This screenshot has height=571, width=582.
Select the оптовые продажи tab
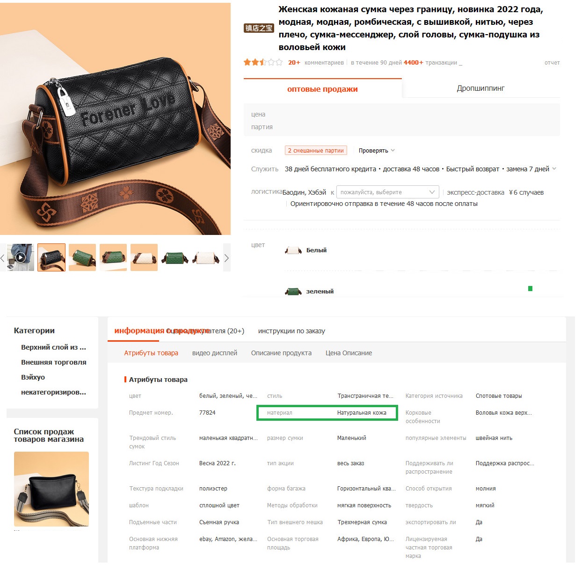(322, 88)
